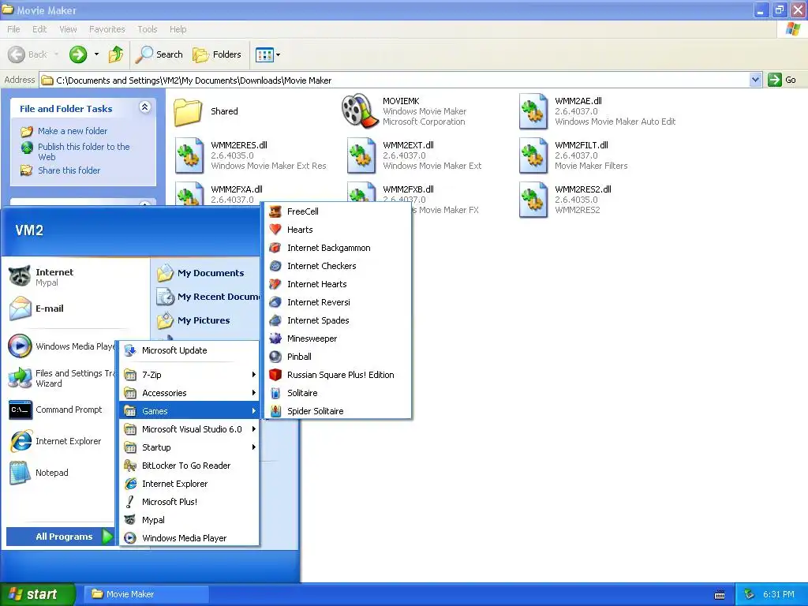Start Spider Solitaire

pyautogui.click(x=338, y=411)
